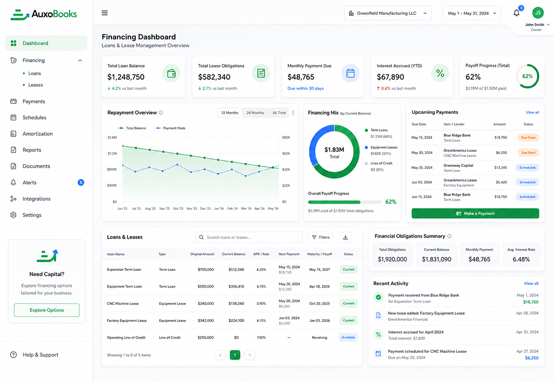
Task: Click the JS user avatar
Action: (x=538, y=13)
